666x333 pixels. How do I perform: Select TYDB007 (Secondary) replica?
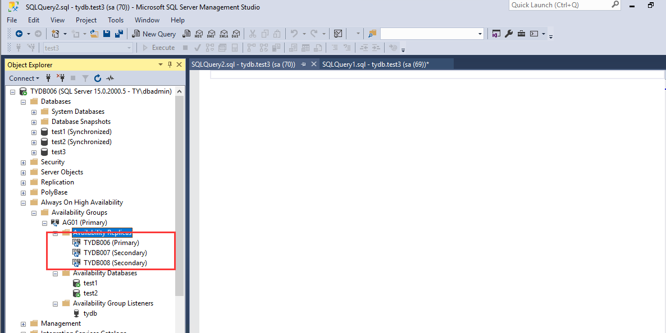point(115,253)
